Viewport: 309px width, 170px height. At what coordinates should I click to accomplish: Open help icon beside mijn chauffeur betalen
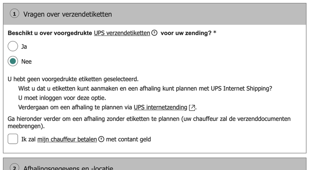pyautogui.click(x=102, y=139)
